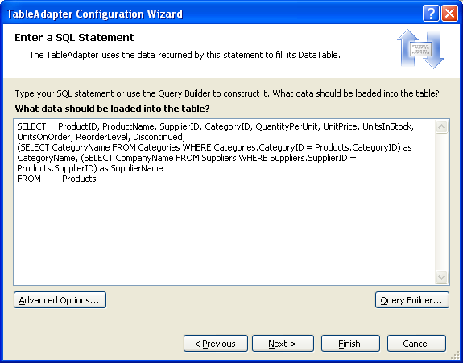The height and width of the screenshot is (363, 463).
Task: Launch the Query Builder
Action: pyautogui.click(x=412, y=300)
